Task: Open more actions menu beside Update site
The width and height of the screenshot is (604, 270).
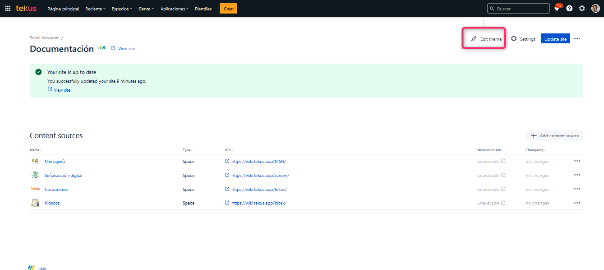Action: pyautogui.click(x=577, y=39)
